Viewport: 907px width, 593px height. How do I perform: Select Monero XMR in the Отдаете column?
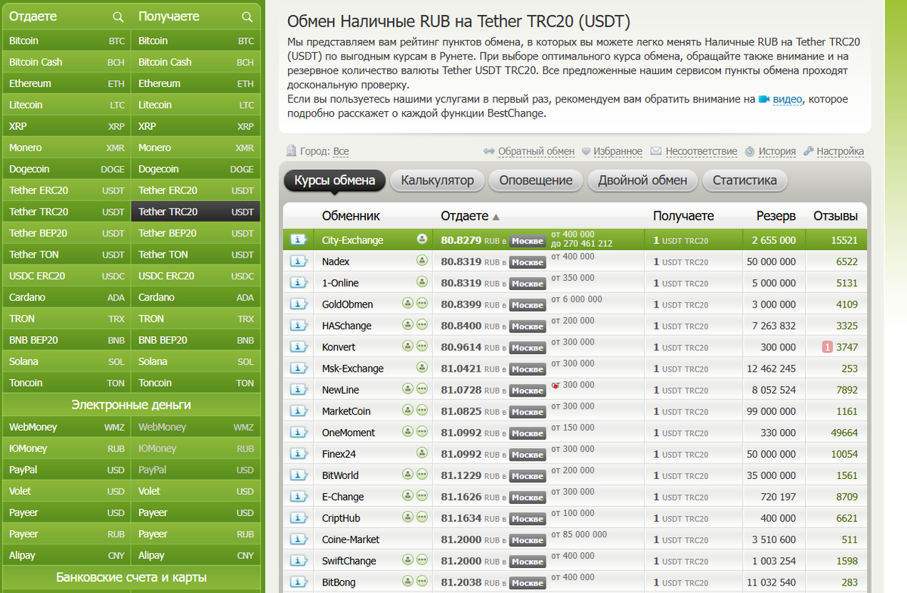[x=67, y=148]
